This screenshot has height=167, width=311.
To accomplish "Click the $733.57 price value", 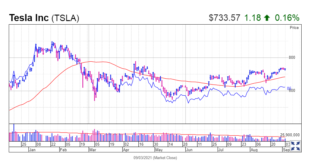I will [x=224, y=18].
